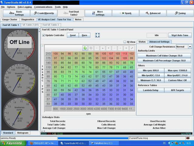
Task: Click the plus icon in the table toolbar
Action: pyautogui.click(x=120, y=48)
